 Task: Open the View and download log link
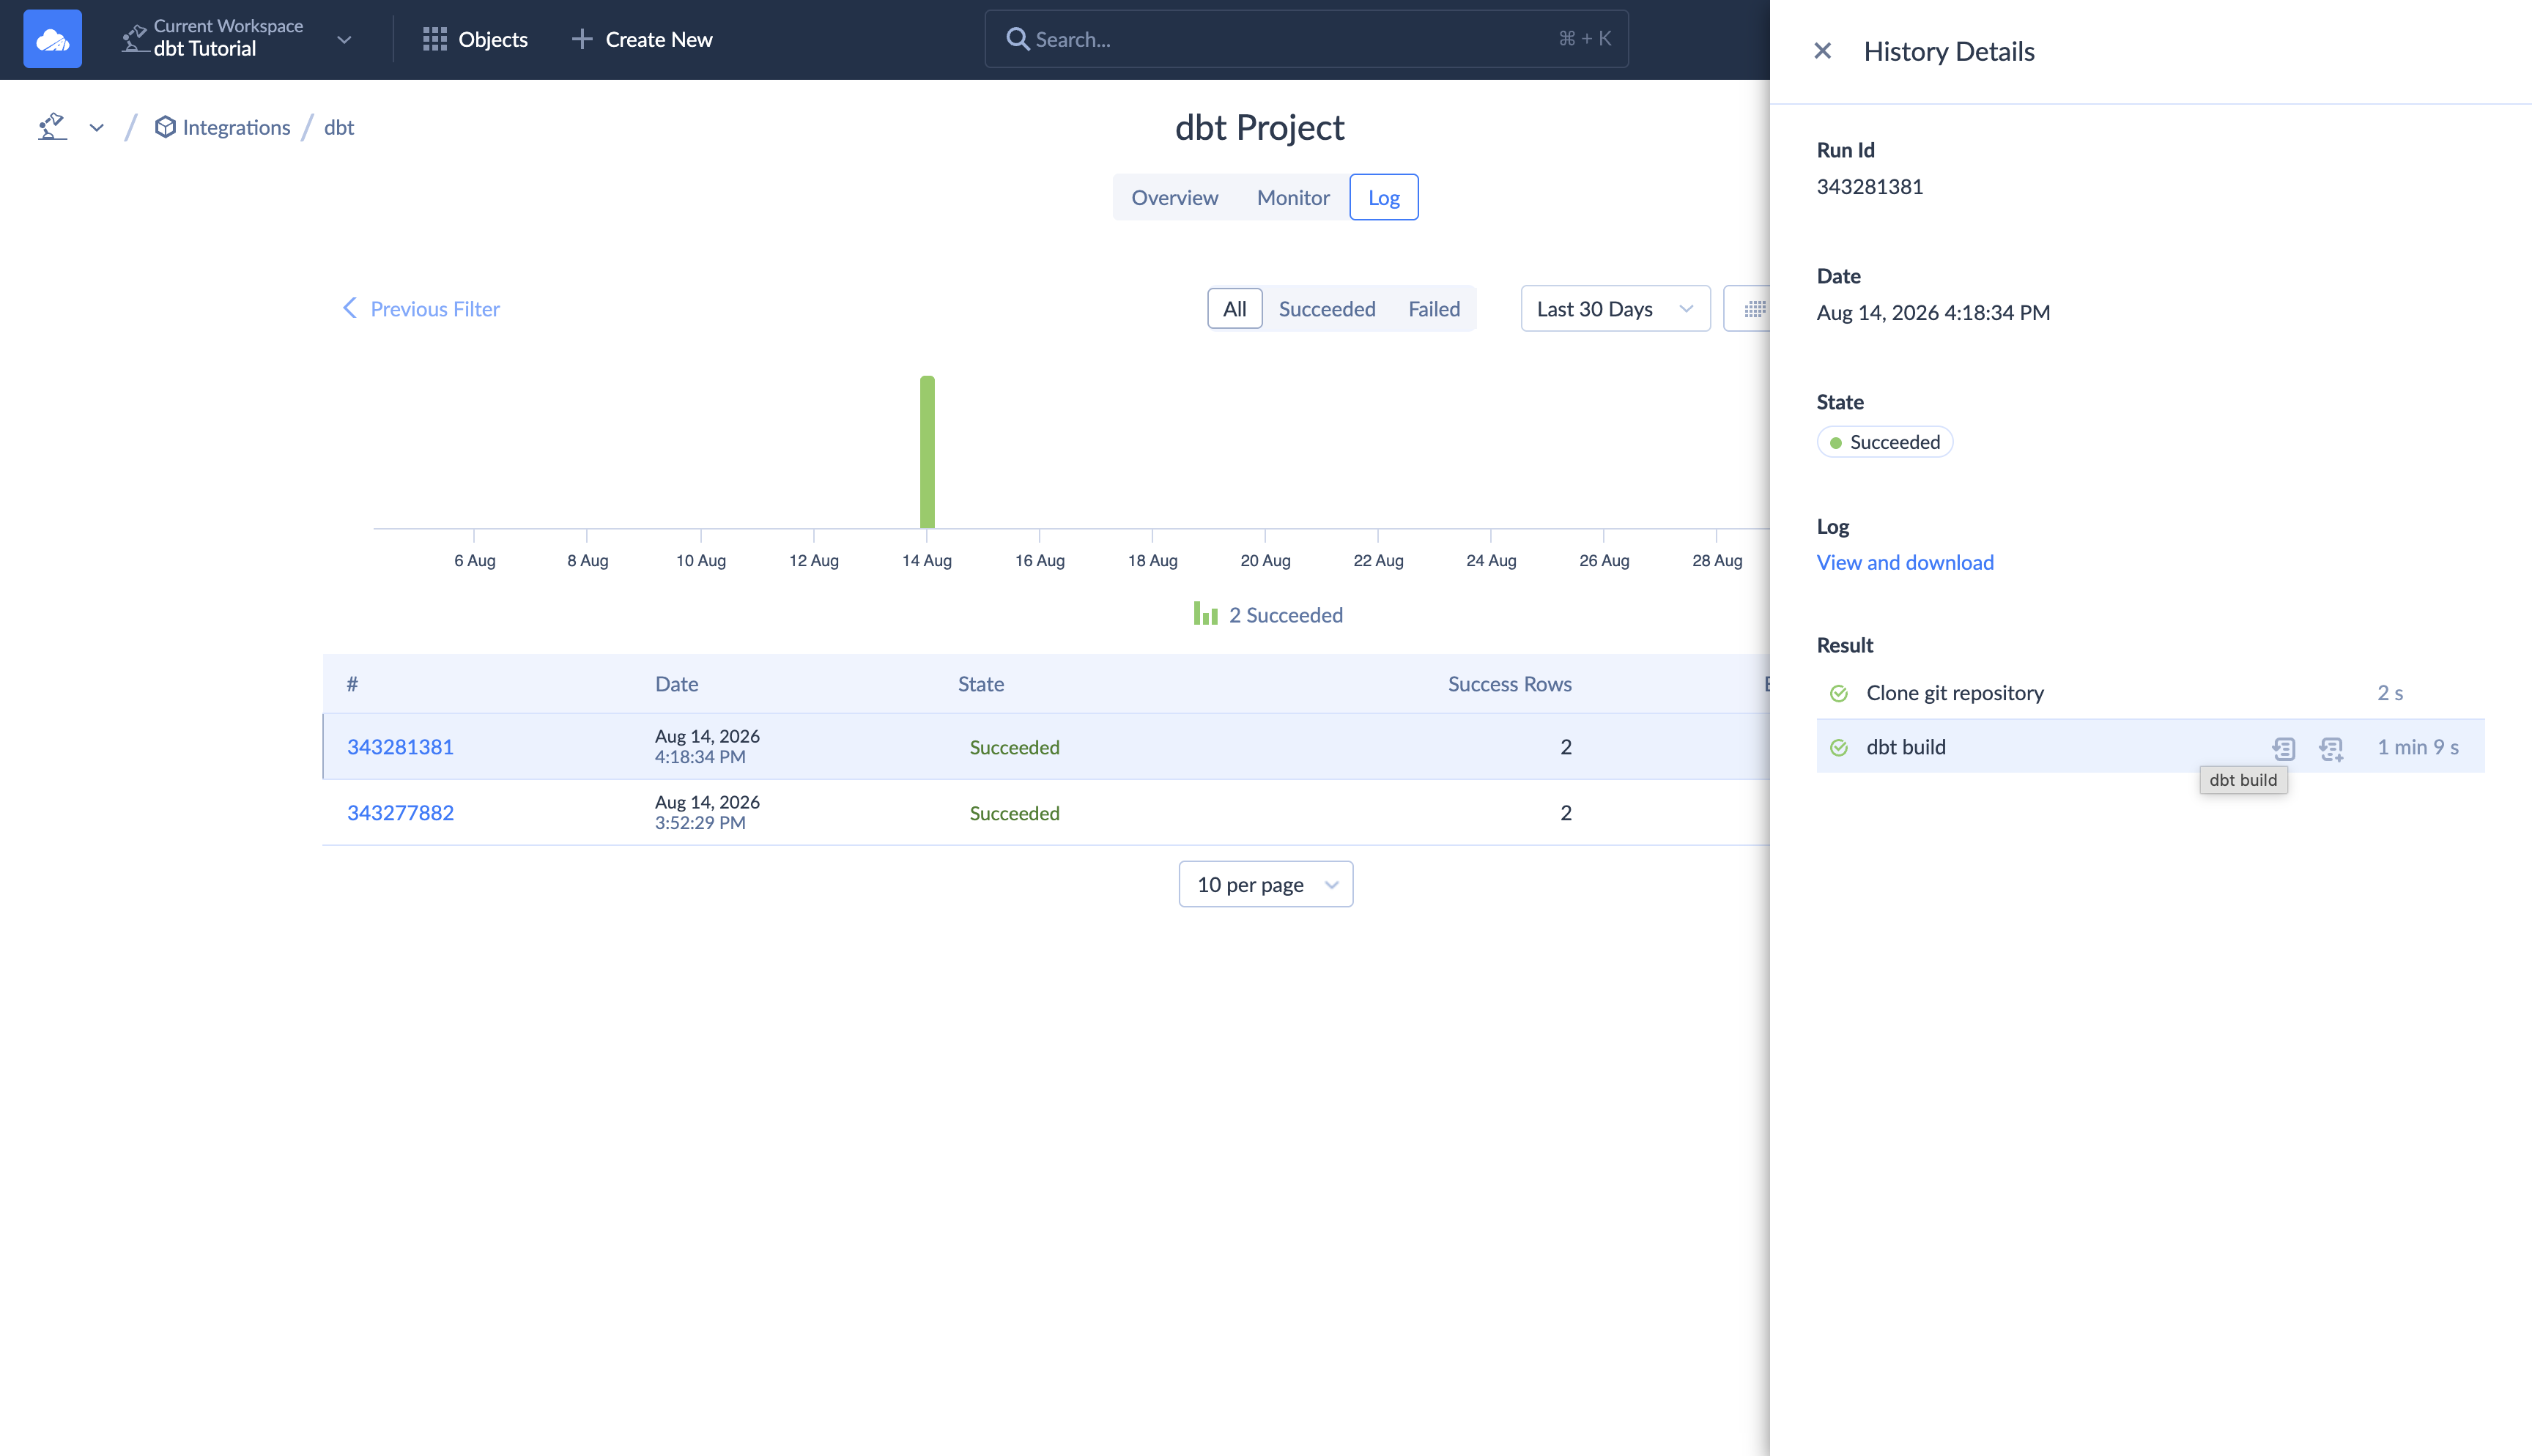1905,562
